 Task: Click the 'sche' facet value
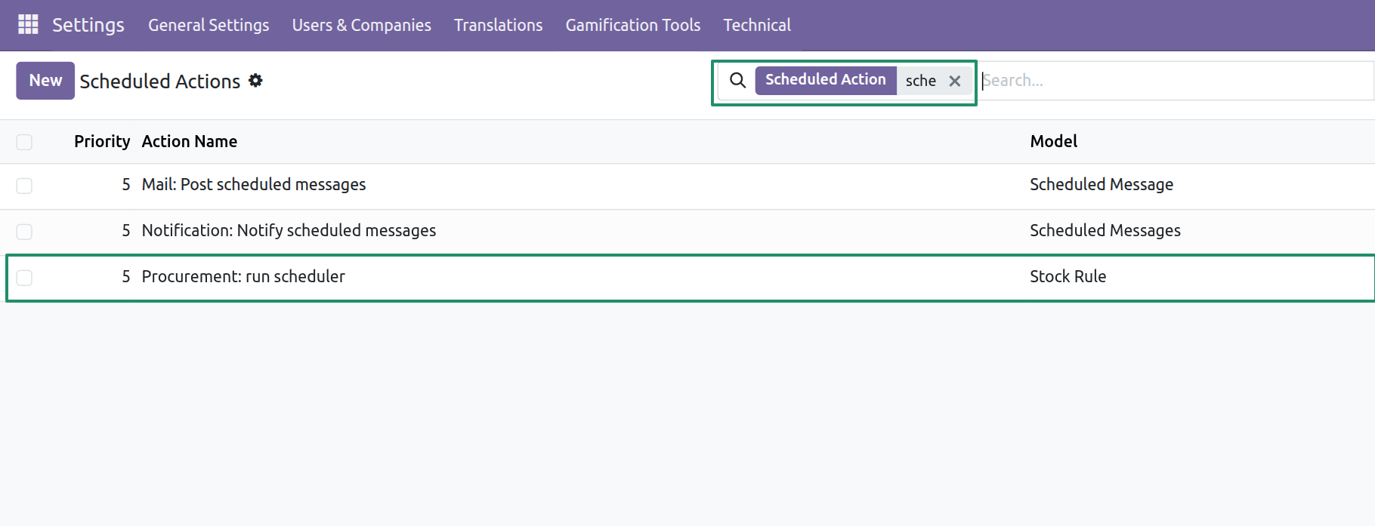920,81
